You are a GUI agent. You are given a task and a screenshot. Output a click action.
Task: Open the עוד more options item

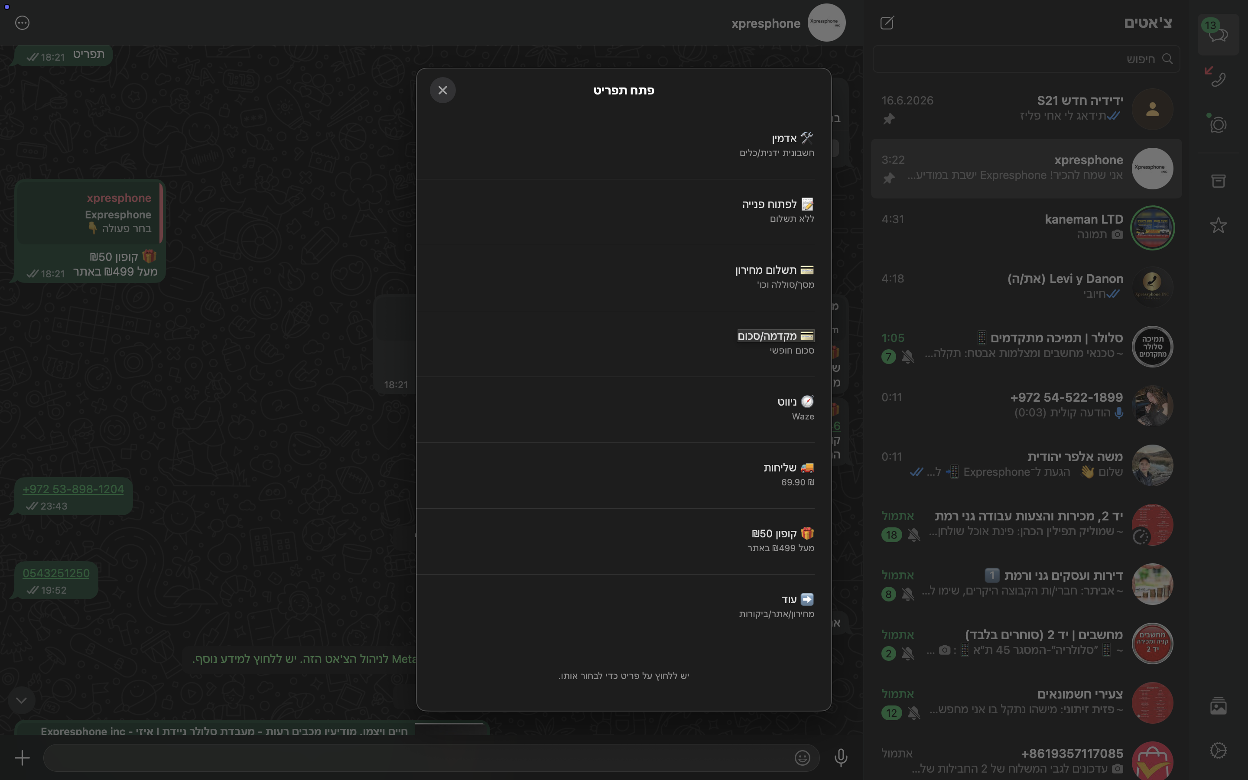616,607
